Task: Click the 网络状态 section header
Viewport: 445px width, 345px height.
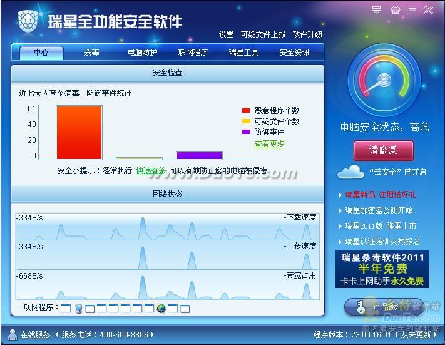Action: [x=168, y=194]
